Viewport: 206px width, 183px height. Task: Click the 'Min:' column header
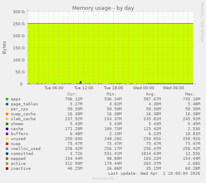tap(111, 94)
